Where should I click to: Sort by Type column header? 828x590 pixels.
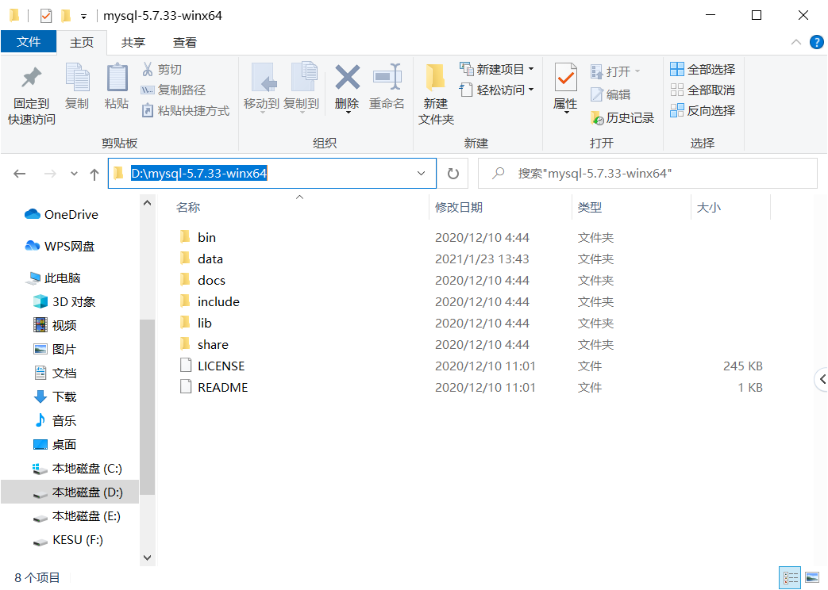point(632,208)
